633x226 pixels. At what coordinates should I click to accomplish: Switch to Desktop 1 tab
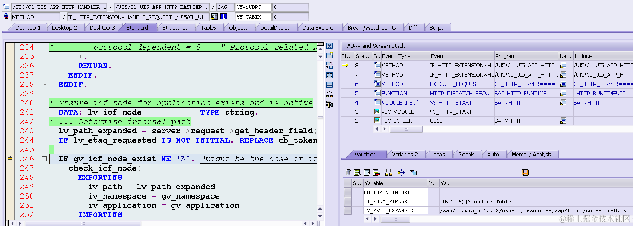coord(28,27)
